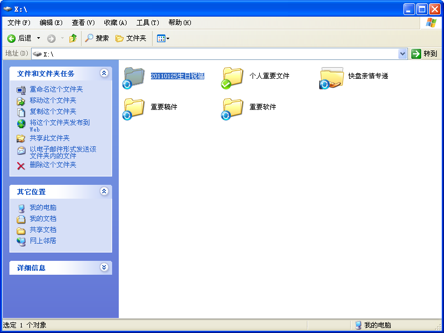Image resolution: width=444 pixels, height=333 pixels.
Task: Open 共享文档 from Other Places
Action: click(43, 230)
